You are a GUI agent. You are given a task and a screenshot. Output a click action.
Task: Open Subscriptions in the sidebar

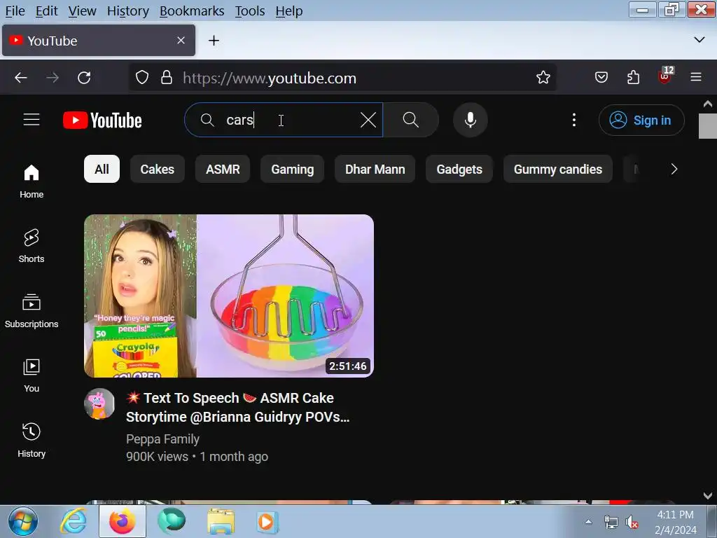pos(32,311)
